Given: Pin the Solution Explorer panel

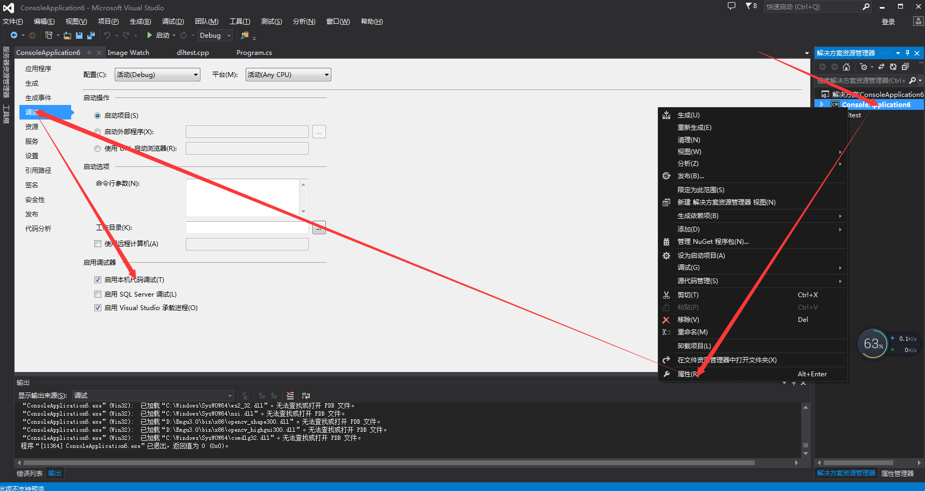Looking at the screenshot, I should pyautogui.click(x=907, y=53).
